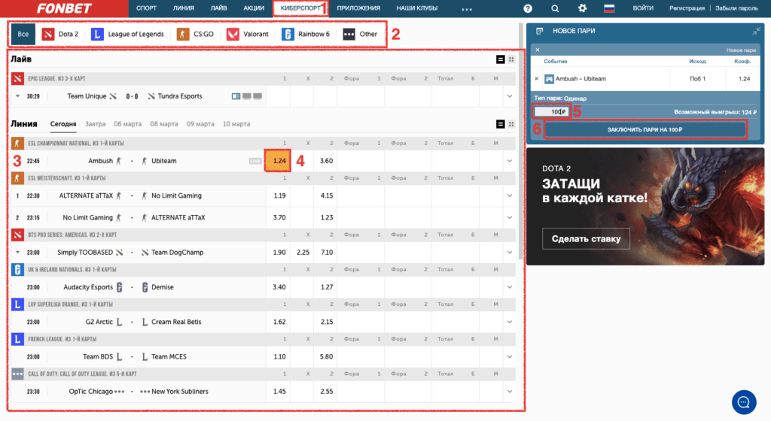Switch to 10 марта date tab

tap(236, 124)
